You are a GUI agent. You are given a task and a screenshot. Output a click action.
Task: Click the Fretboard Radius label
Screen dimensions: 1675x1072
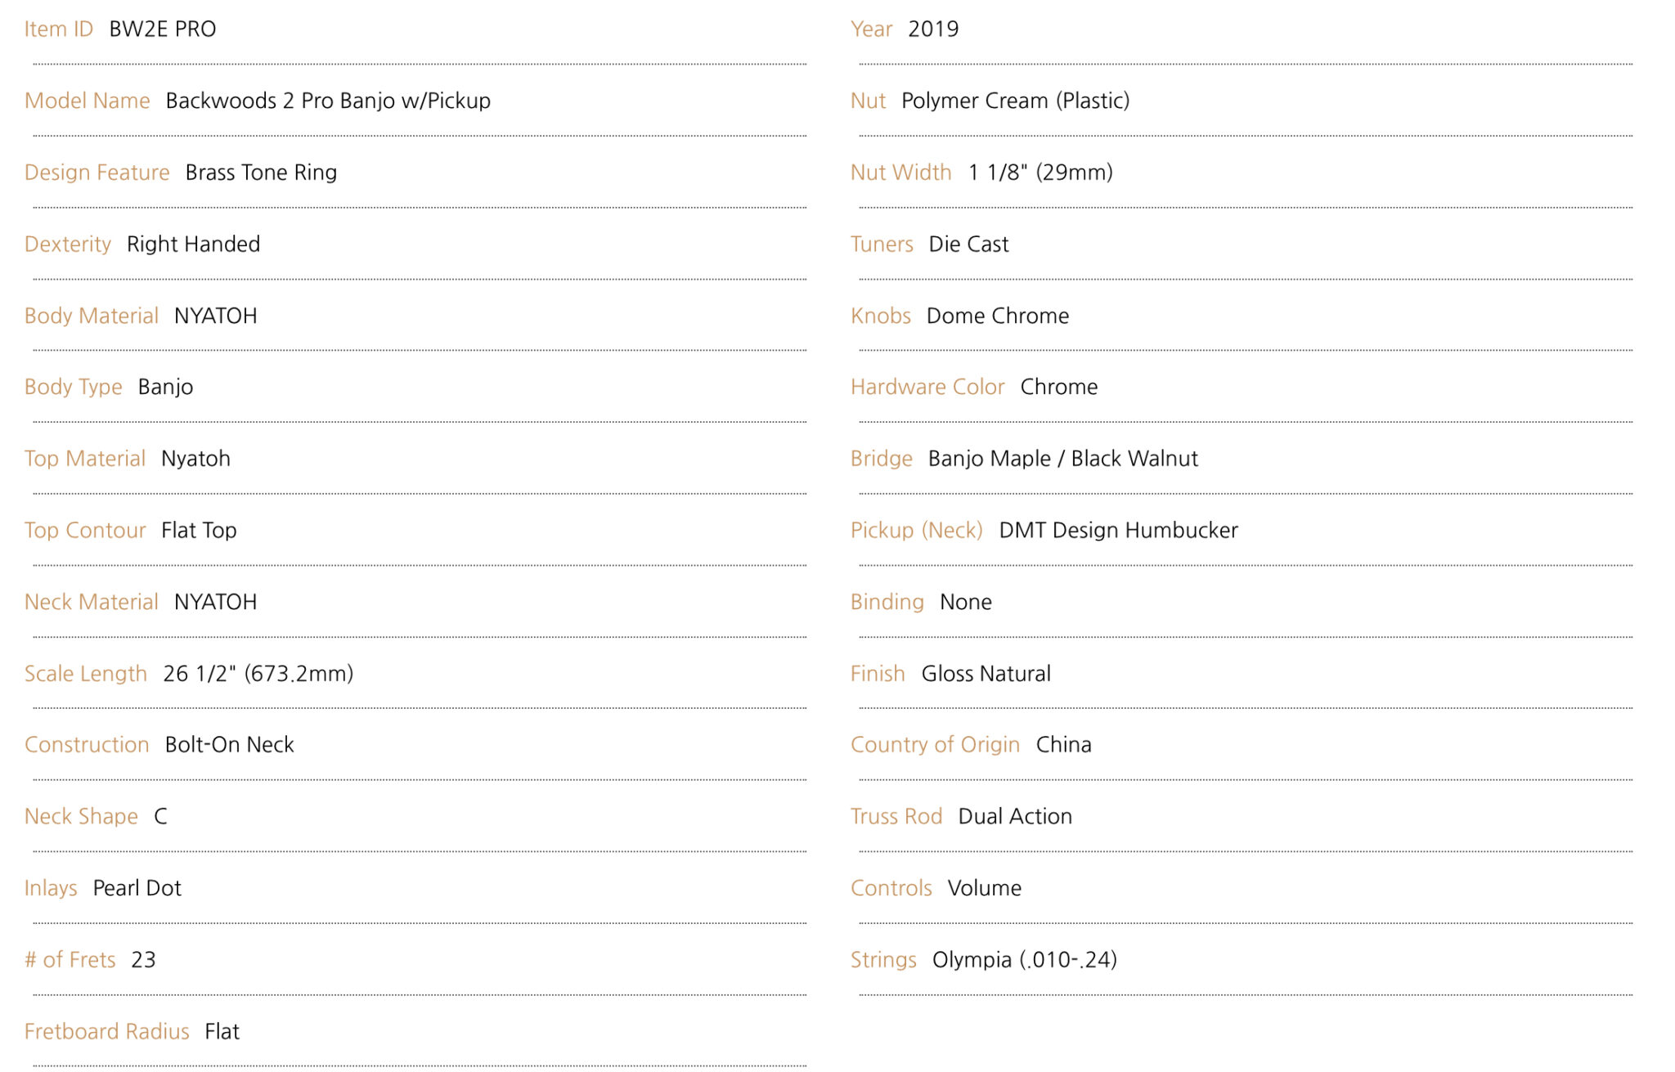(107, 1032)
